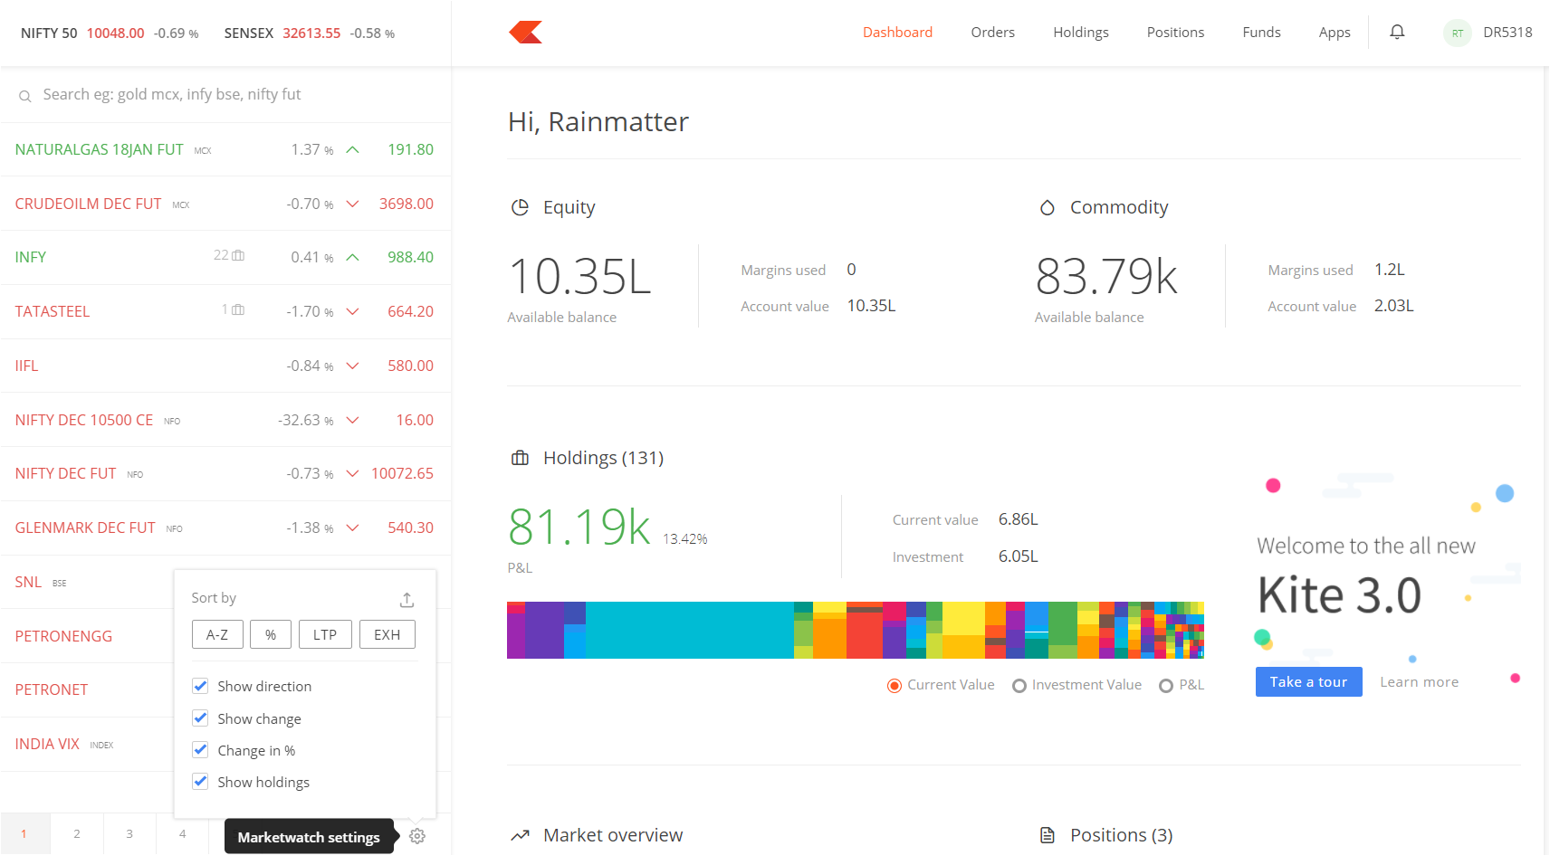This screenshot has height=865, width=1550.
Task: Click down arrow on CRUDEOILM row
Action: (353, 204)
